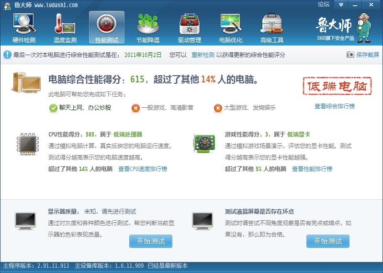Click the CPU score 585

(x=90, y=135)
